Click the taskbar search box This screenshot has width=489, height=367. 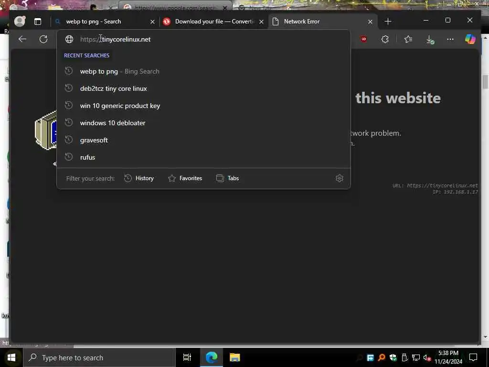click(x=99, y=357)
